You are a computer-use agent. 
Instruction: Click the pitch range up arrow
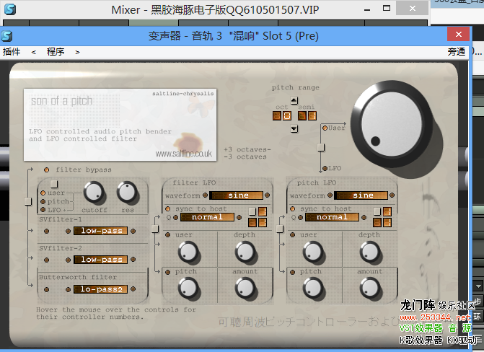[x=294, y=101]
